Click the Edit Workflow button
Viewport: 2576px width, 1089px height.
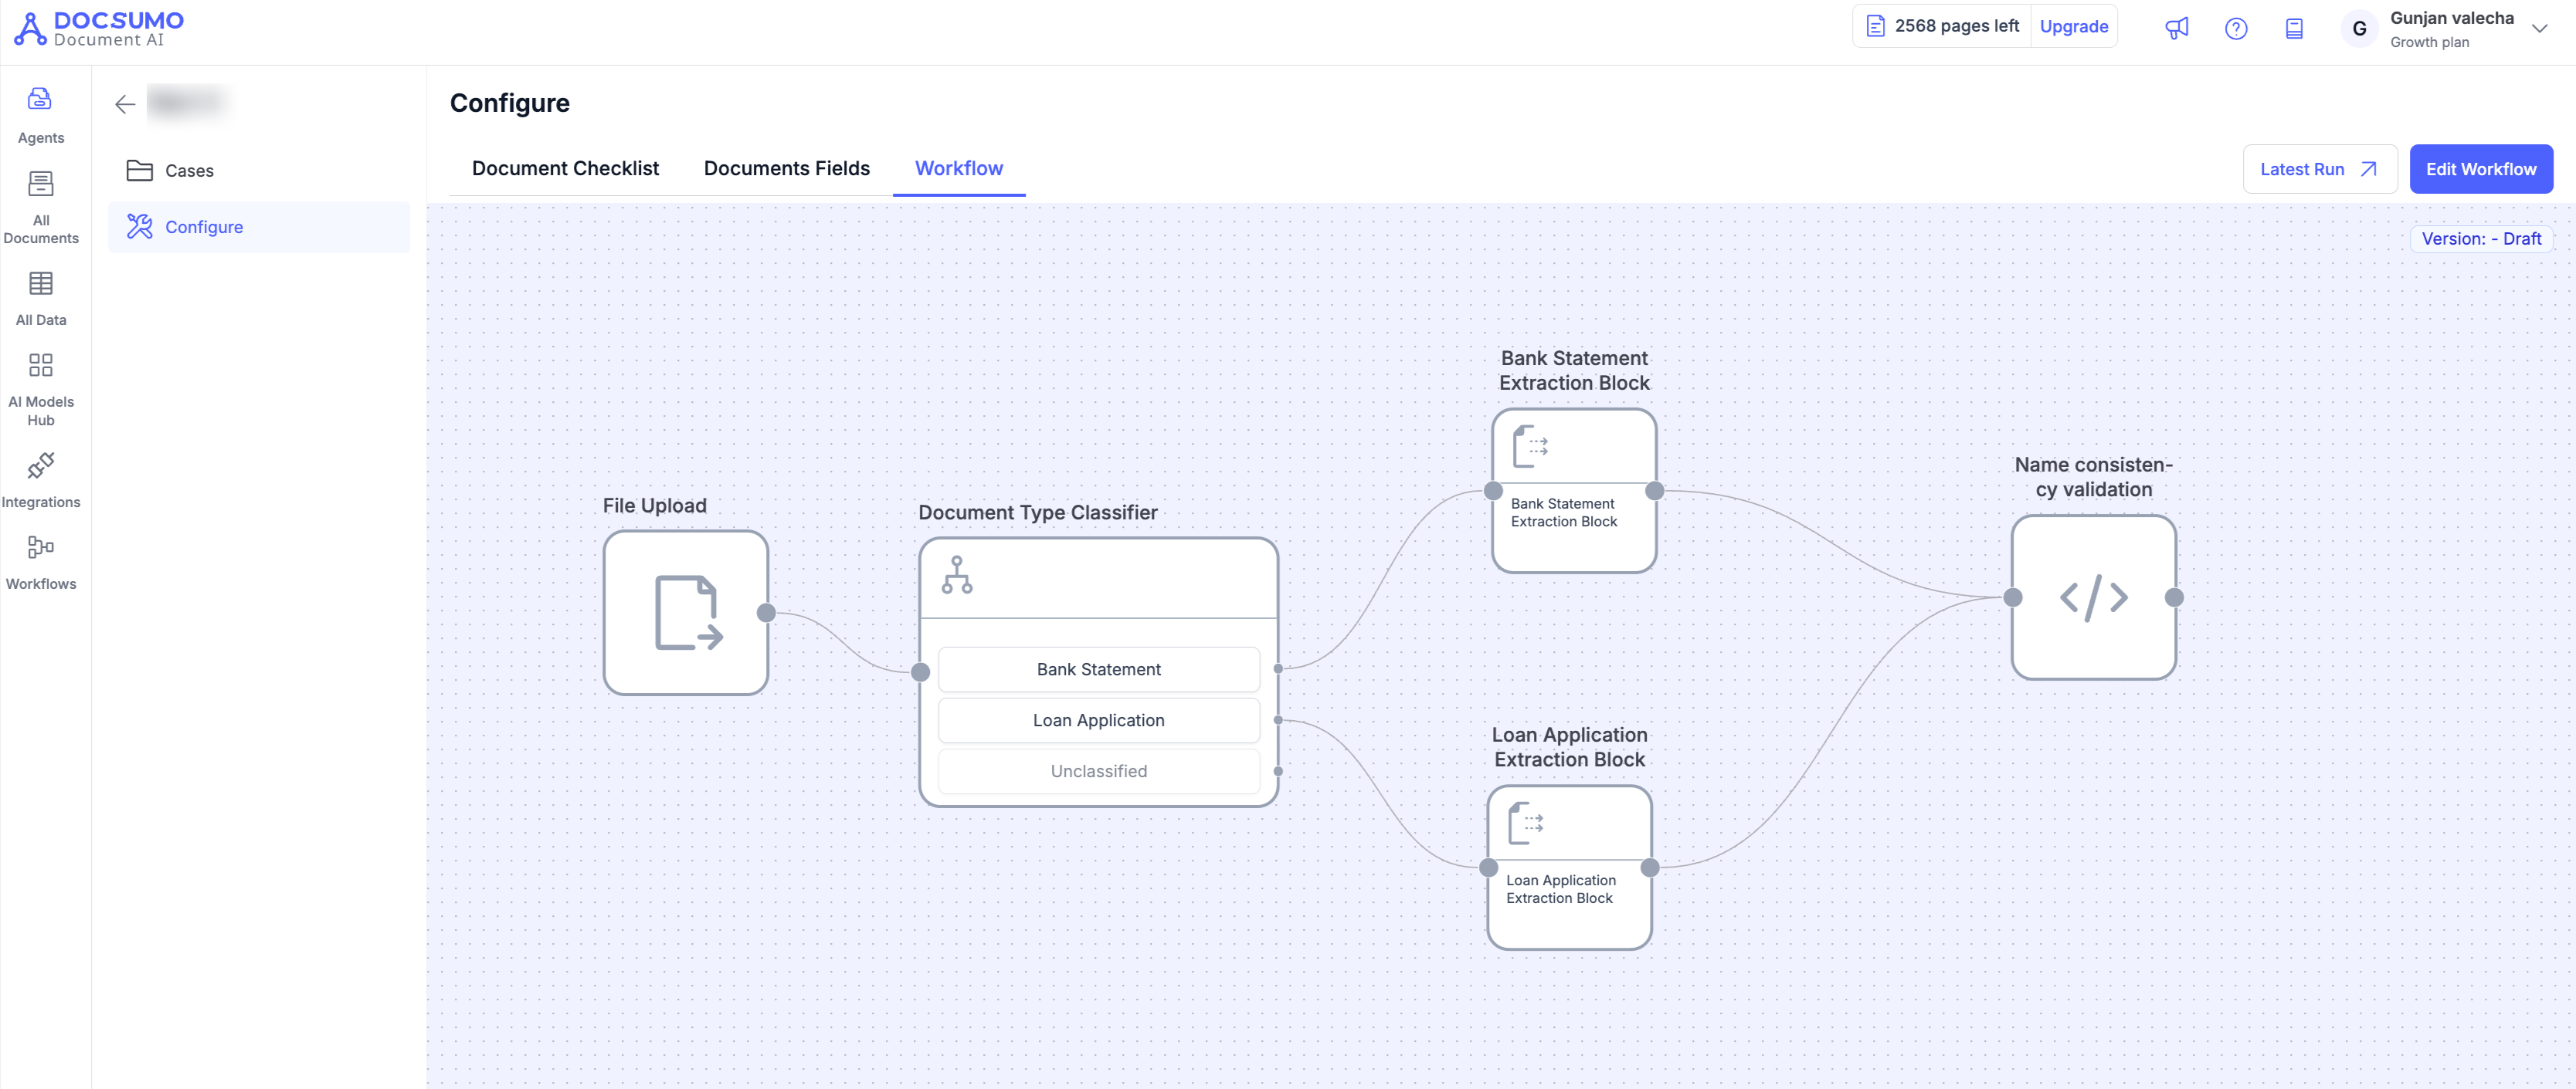click(x=2480, y=169)
